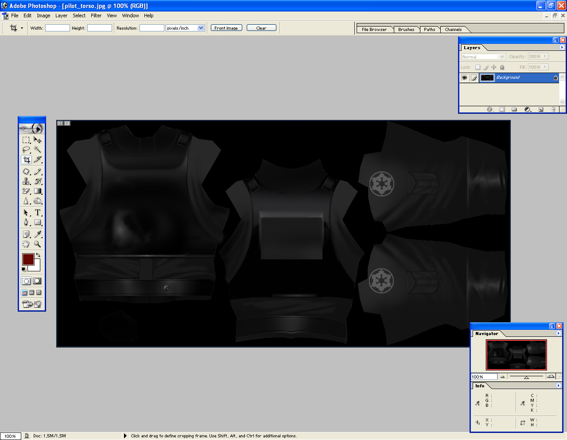Screen dimensions: 567x440
Task: Hide the Background layer with eye icon
Action: coord(464,78)
